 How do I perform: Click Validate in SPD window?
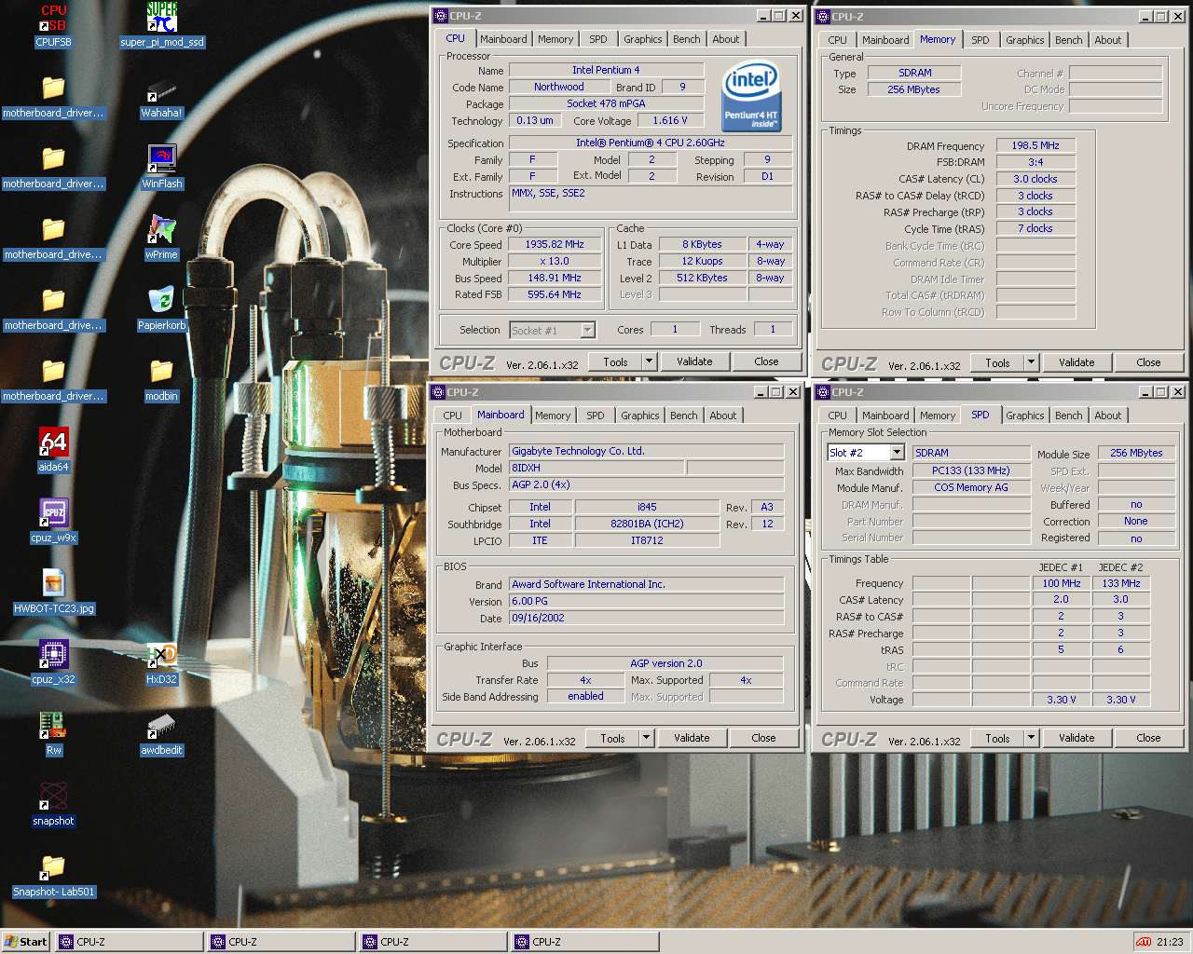click(1076, 738)
